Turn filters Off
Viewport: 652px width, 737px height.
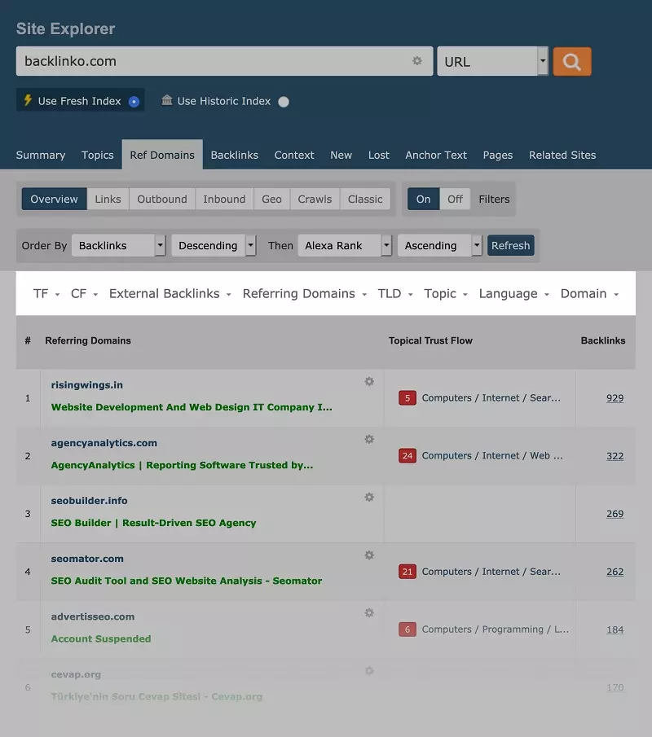(455, 199)
